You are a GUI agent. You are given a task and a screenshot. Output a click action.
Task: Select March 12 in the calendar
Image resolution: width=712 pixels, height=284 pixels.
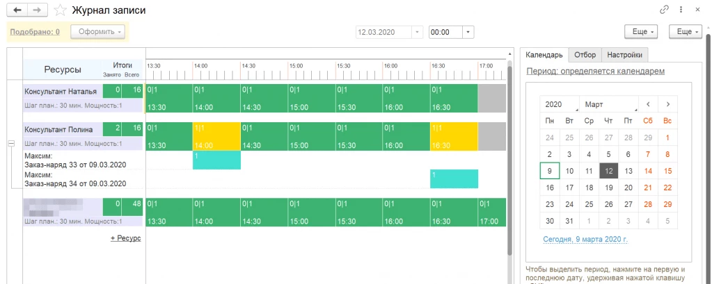point(609,171)
